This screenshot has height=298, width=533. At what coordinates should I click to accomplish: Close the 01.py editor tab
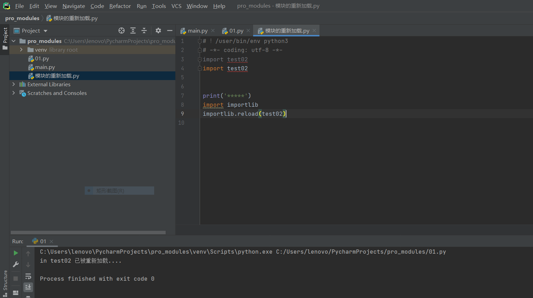point(248,30)
